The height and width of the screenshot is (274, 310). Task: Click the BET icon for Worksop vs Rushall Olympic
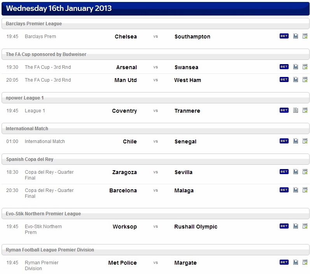point(284,226)
